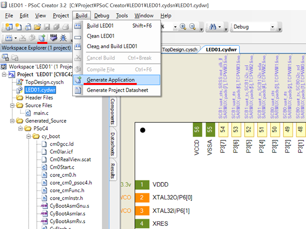Click the Find binoculars icon
The image size is (306, 229).
(x=213, y=27)
